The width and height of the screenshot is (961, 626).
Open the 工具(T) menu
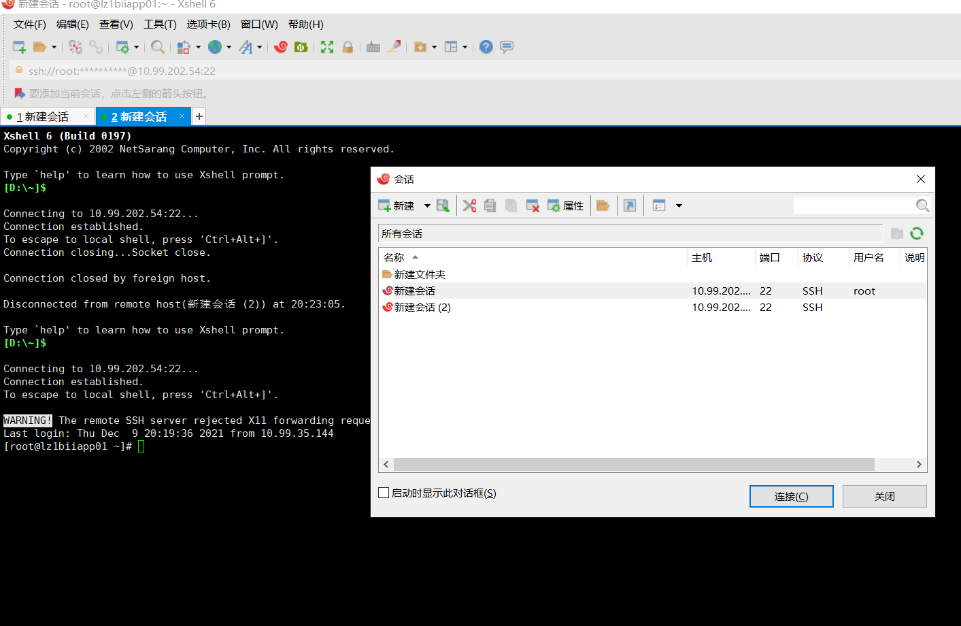[160, 24]
